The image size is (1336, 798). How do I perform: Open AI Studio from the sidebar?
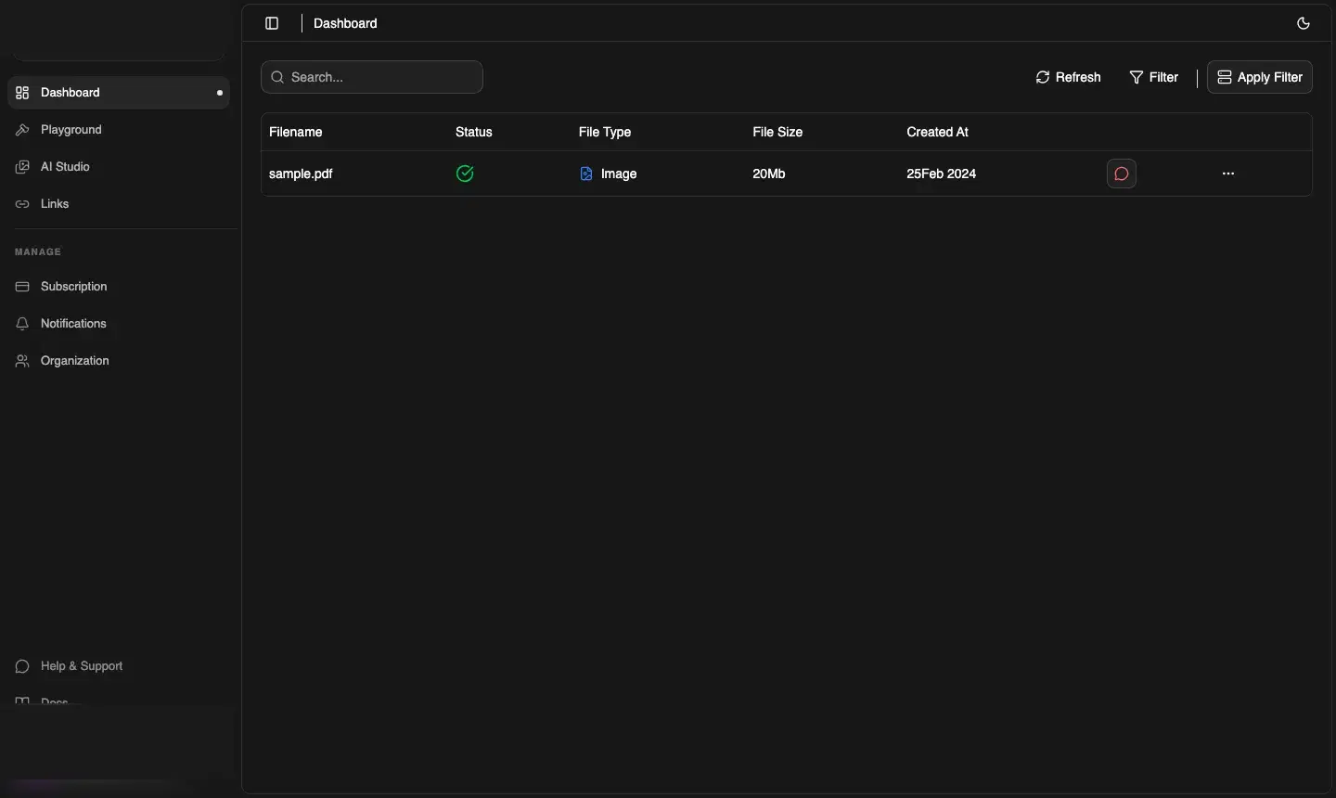[119, 167]
